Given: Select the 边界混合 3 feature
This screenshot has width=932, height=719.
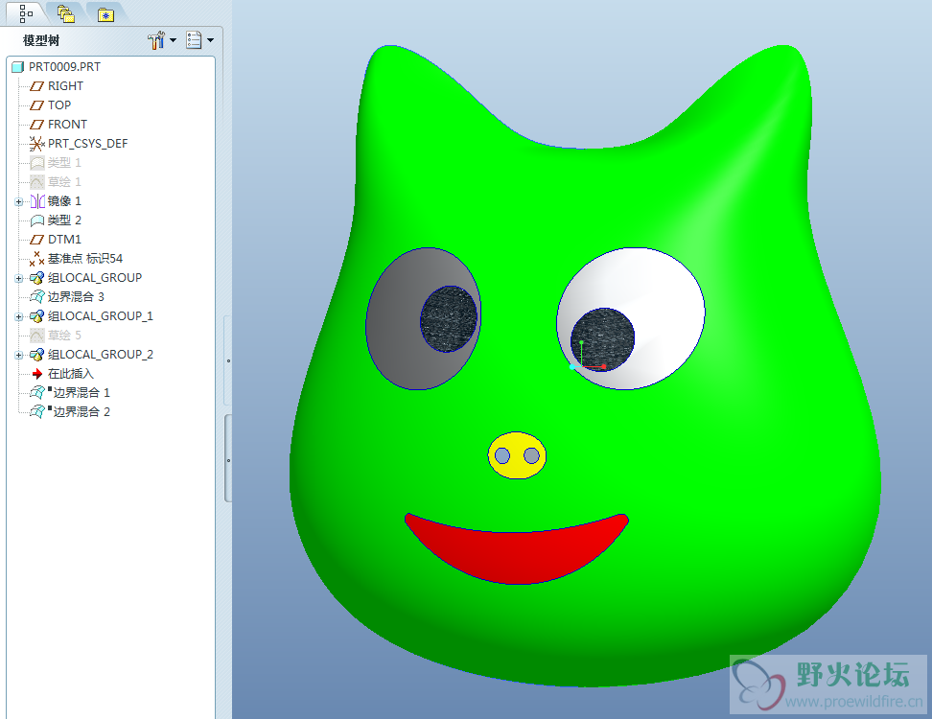Looking at the screenshot, I should [x=75, y=297].
